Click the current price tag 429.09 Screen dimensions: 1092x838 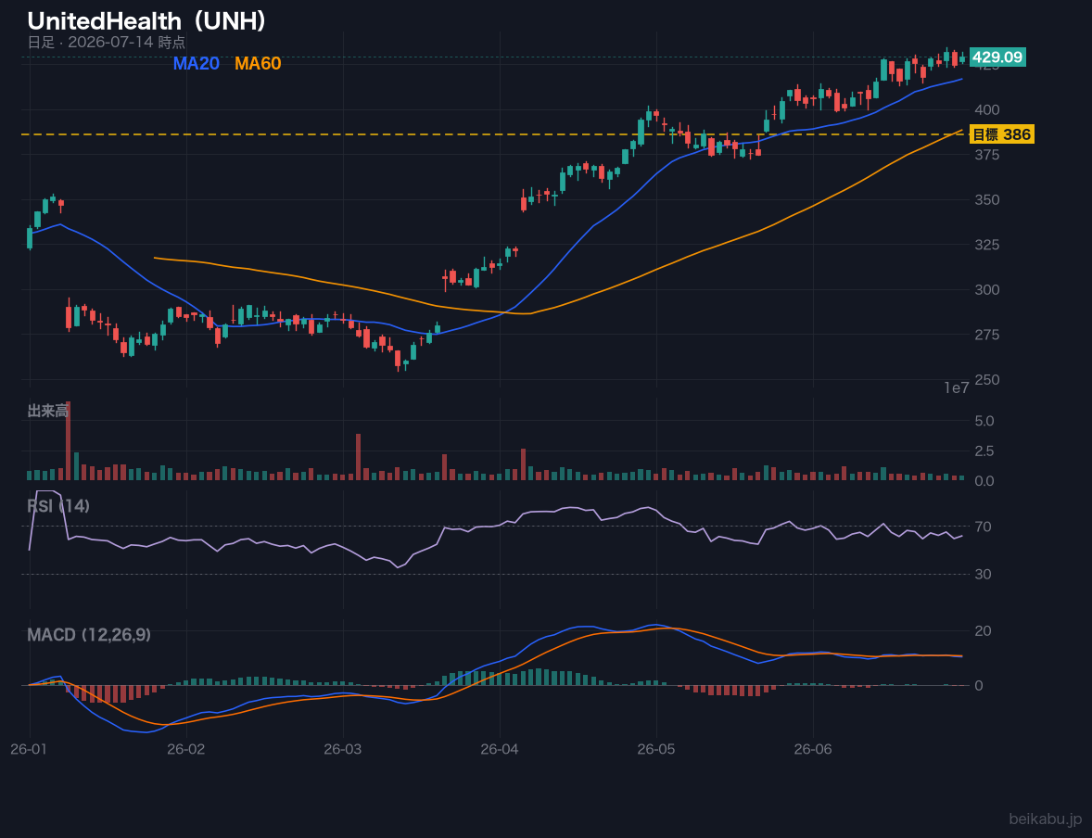(x=997, y=57)
